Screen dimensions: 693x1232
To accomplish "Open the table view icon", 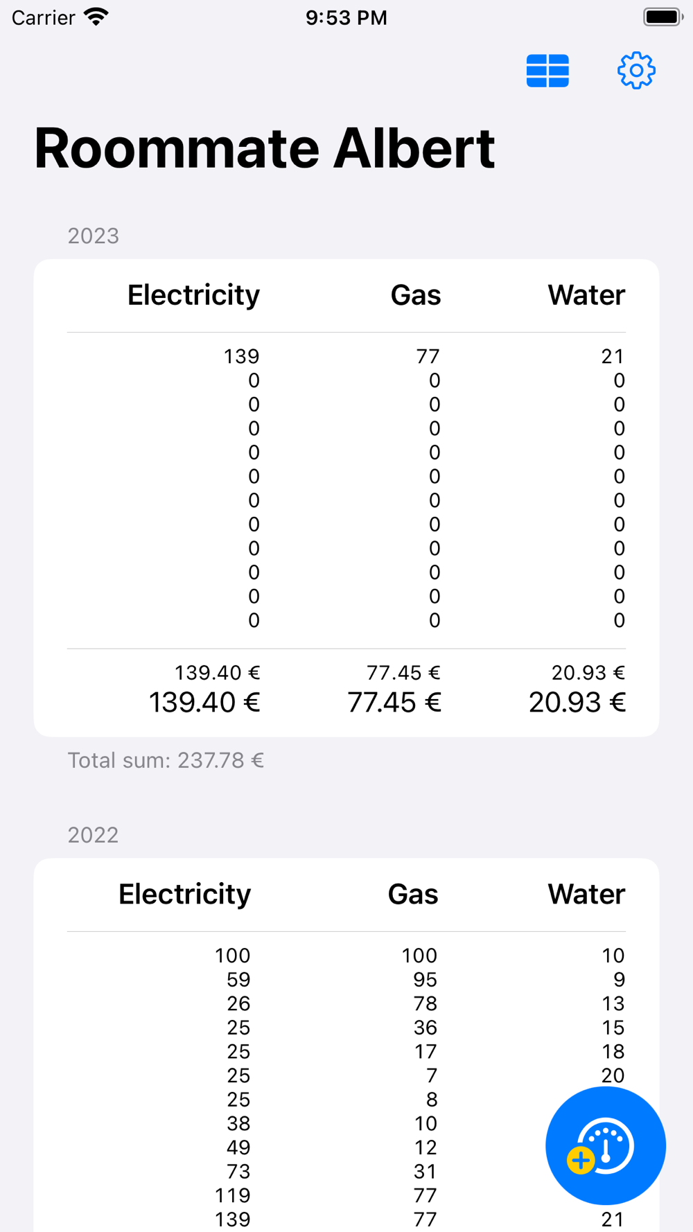I will [547, 71].
